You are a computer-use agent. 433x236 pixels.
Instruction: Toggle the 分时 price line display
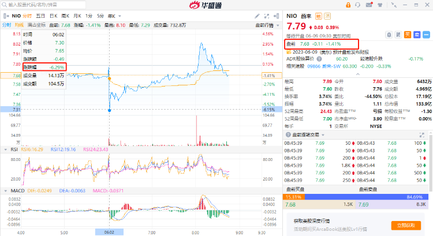coord(6,25)
